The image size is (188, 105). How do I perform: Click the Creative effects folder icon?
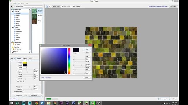click(x=15, y=29)
